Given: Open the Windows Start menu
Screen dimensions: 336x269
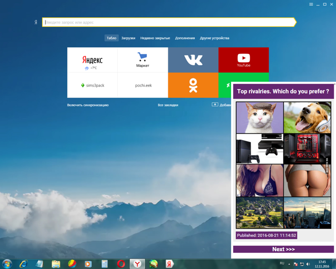Looking at the screenshot, I should coord(7,264).
